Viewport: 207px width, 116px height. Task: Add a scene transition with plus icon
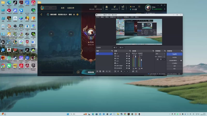point(158,59)
